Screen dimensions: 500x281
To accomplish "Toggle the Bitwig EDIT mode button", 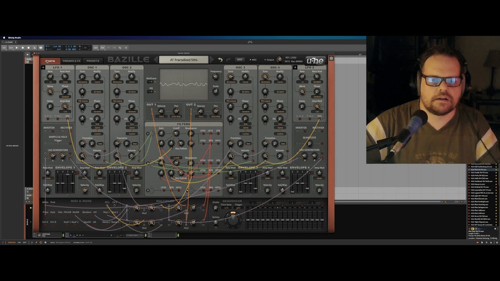I will point(102,48).
